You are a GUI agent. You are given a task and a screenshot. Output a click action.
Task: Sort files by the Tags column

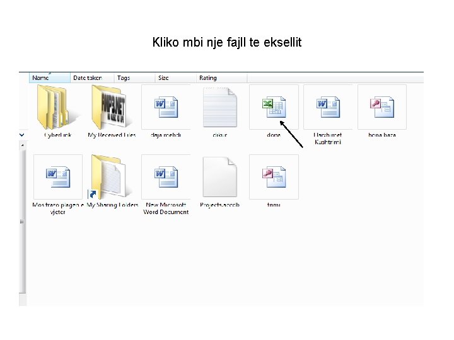coord(134,78)
